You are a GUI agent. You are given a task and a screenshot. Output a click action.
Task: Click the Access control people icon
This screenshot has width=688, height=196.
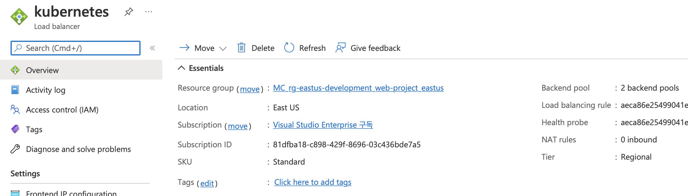tap(15, 109)
